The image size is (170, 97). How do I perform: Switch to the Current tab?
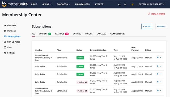(x=45, y=34)
